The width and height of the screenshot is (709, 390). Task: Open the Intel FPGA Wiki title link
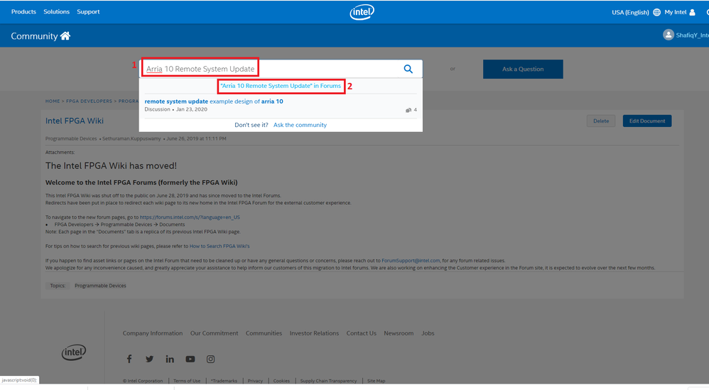[75, 121]
